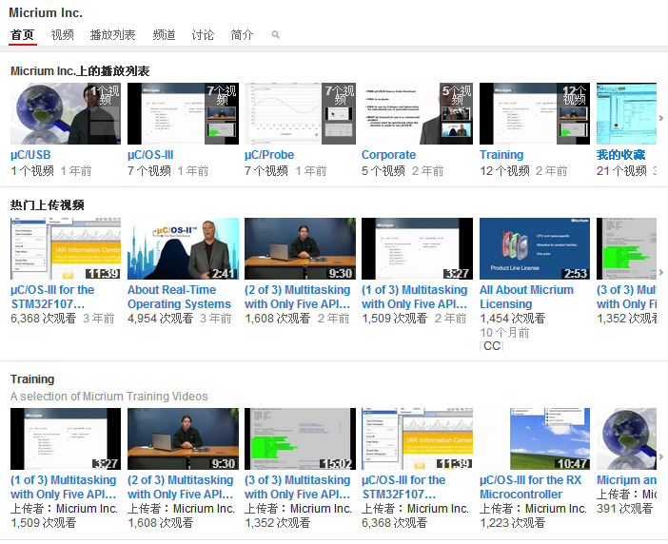
Task: Expand playlists row with right arrow
Action: tap(661, 118)
